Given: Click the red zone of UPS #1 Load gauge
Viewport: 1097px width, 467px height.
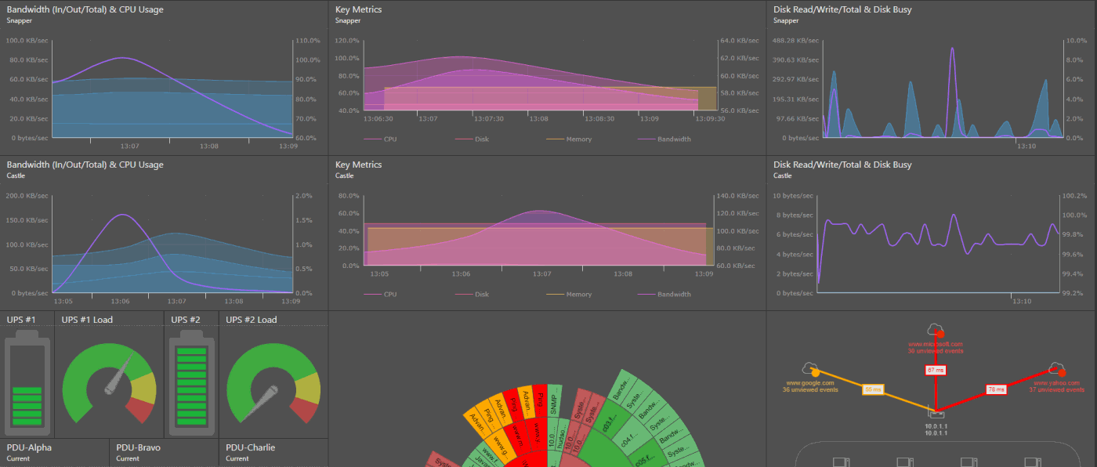Looking at the screenshot, I should pos(139,409).
